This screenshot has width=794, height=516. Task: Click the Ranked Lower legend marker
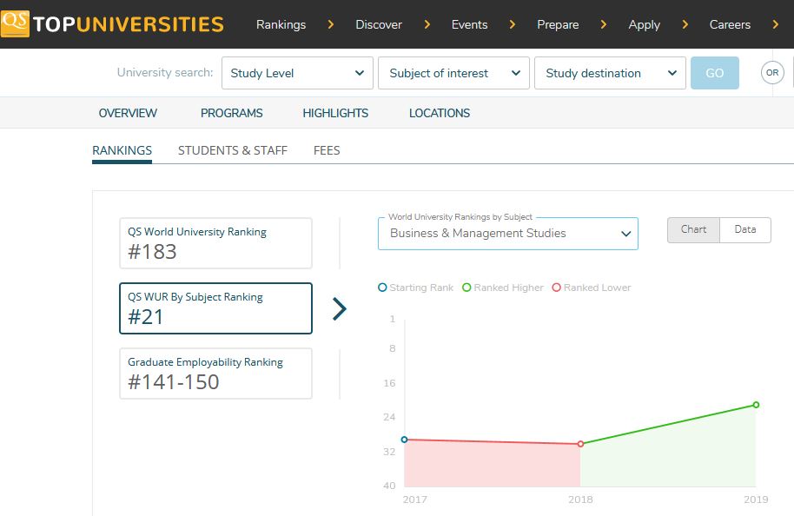pos(557,288)
